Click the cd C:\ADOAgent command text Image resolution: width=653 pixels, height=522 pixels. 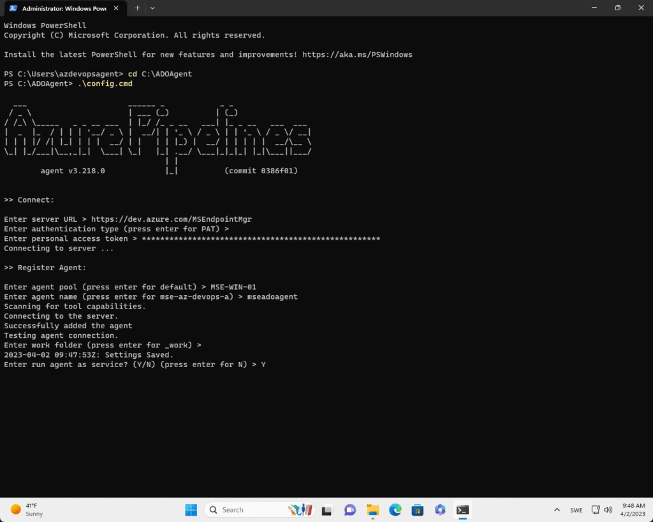click(x=160, y=74)
